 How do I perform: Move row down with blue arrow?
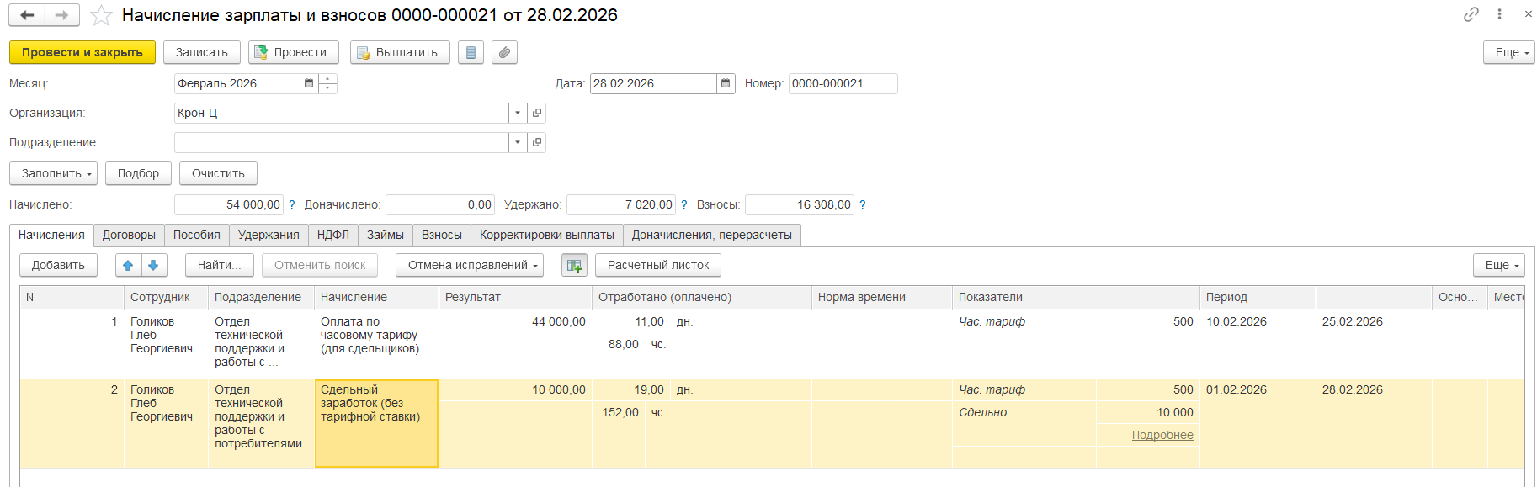[153, 265]
